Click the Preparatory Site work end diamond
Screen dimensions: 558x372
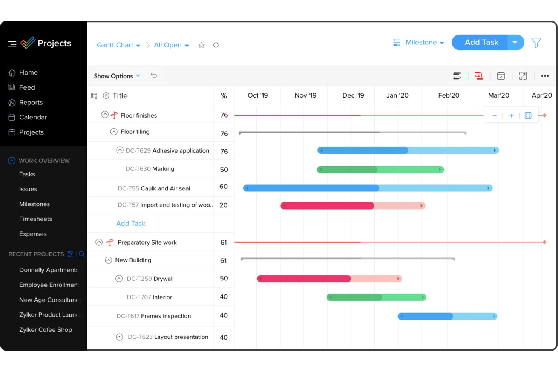pos(545,242)
